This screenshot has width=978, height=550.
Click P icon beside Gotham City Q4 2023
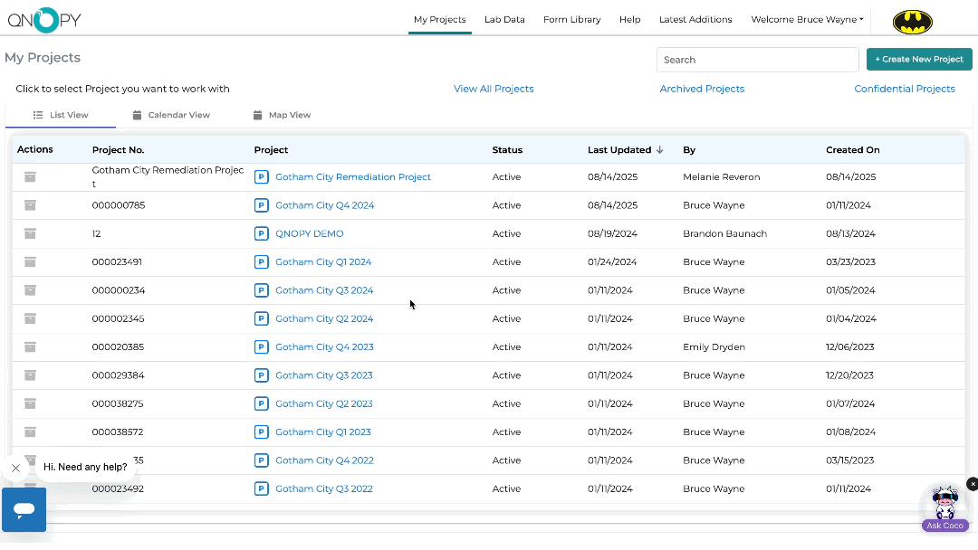(262, 347)
